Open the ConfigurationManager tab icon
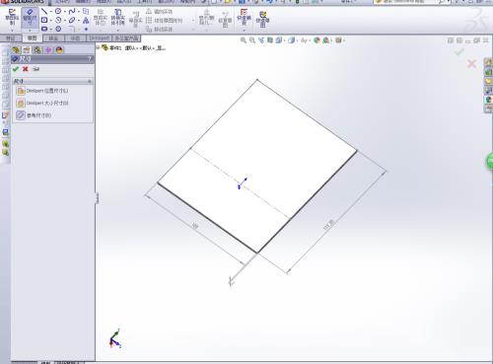Screen dimensions: 493x364 pos(37,50)
